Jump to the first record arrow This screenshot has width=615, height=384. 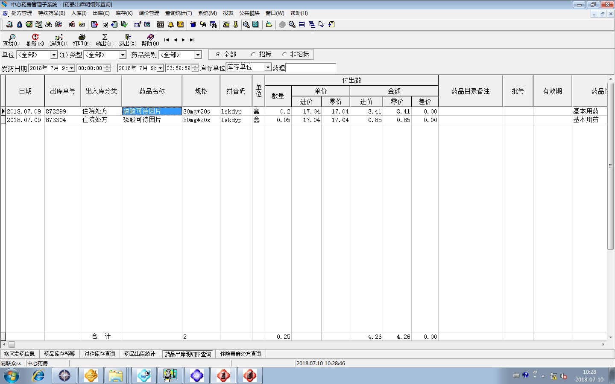pyautogui.click(x=167, y=40)
